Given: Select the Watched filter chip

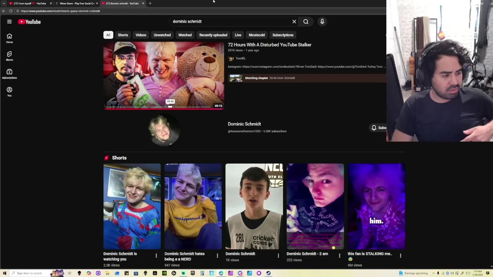Looking at the screenshot, I should (x=185, y=35).
